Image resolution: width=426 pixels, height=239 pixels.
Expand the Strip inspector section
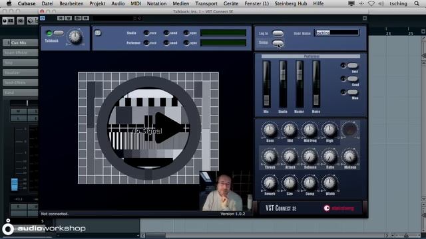[21, 62]
